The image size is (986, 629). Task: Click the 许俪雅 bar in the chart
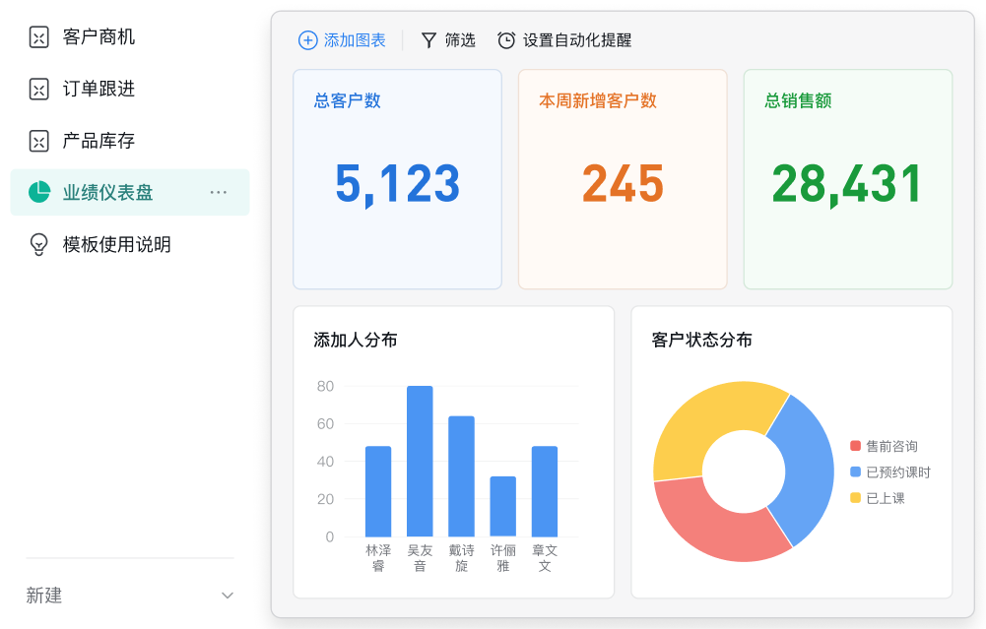(503, 507)
